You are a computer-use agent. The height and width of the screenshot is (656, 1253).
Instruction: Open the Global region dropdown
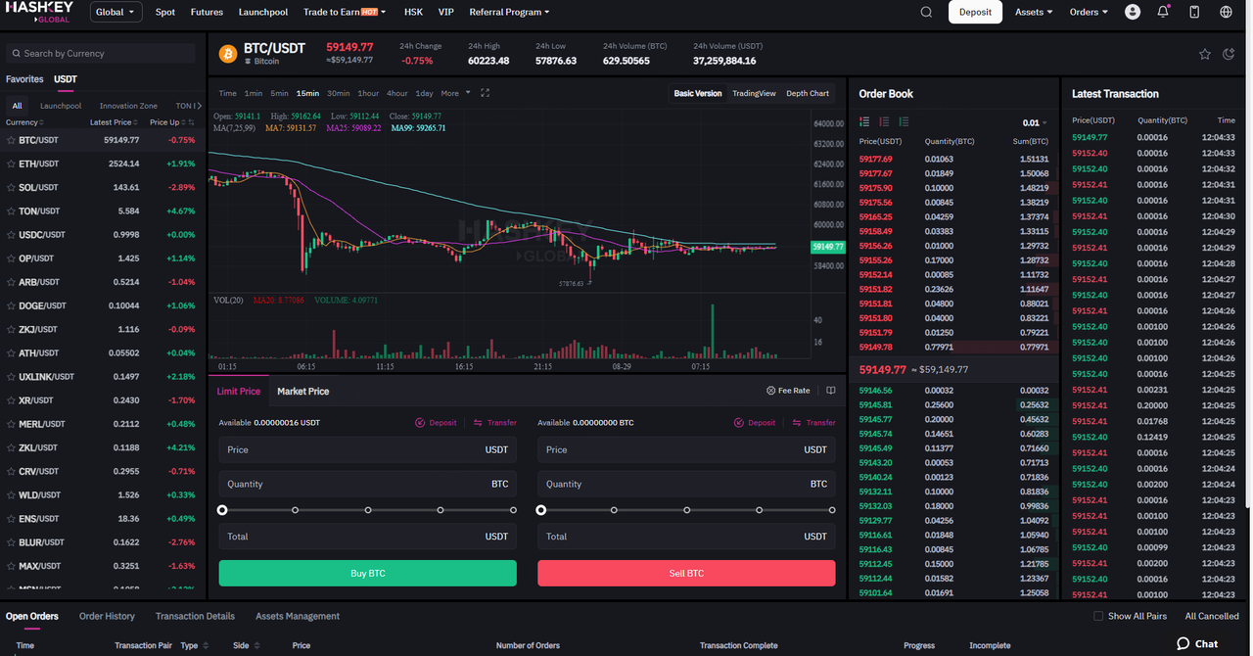[116, 12]
